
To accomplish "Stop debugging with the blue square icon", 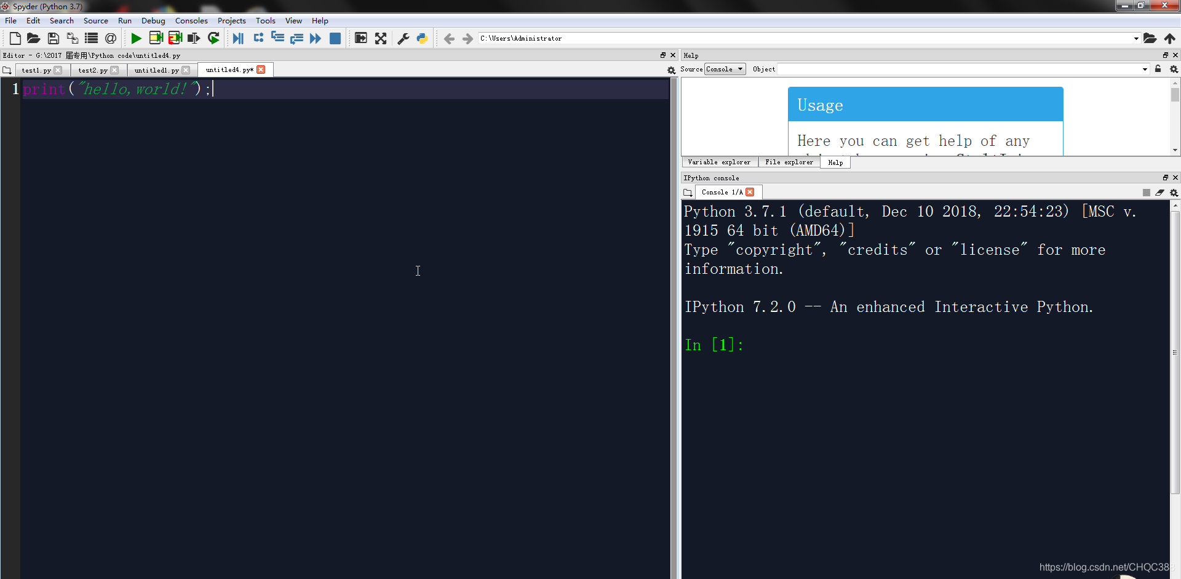I will pyautogui.click(x=335, y=38).
